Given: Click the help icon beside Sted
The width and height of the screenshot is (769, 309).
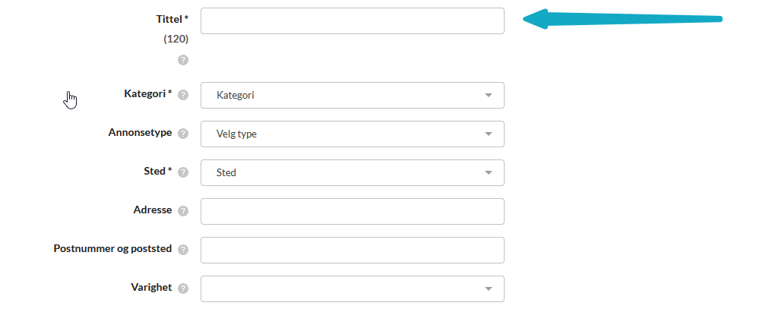Looking at the screenshot, I should 183,172.
